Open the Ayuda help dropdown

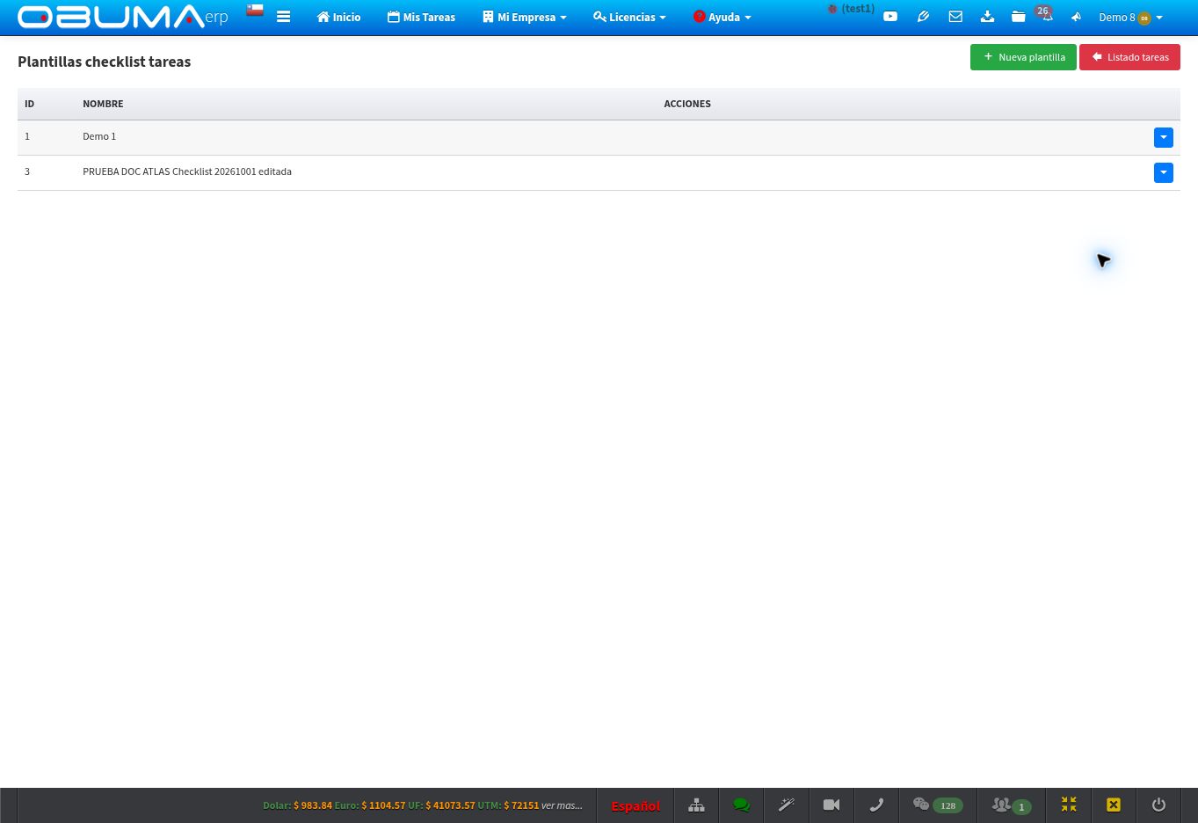tap(722, 18)
